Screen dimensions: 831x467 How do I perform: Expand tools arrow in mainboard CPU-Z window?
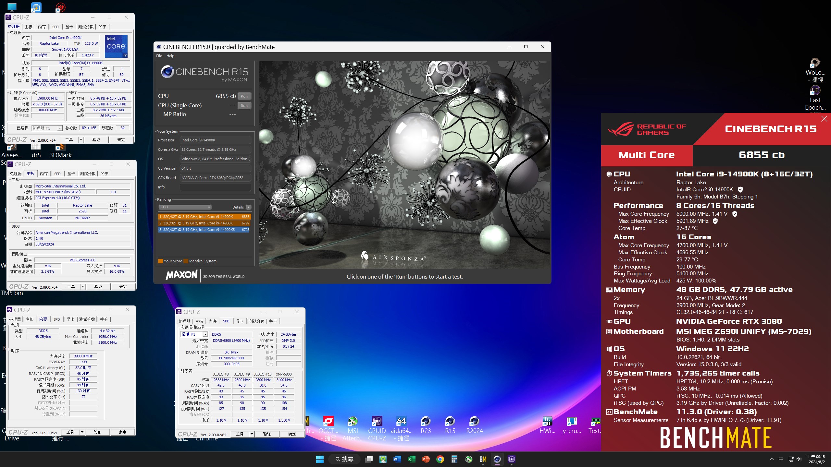(83, 286)
